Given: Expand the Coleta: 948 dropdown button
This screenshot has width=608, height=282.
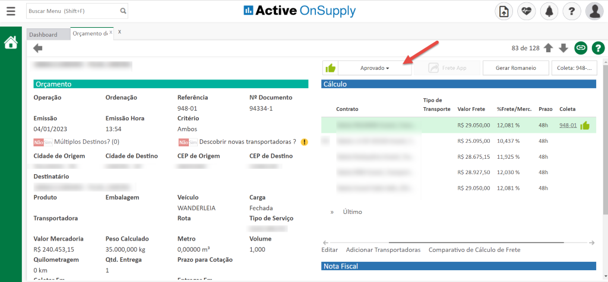Looking at the screenshot, I should point(574,68).
